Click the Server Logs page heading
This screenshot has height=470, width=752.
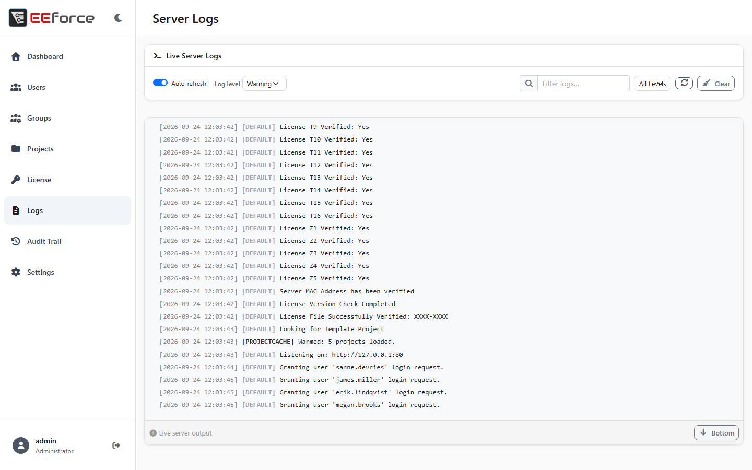click(x=185, y=19)
